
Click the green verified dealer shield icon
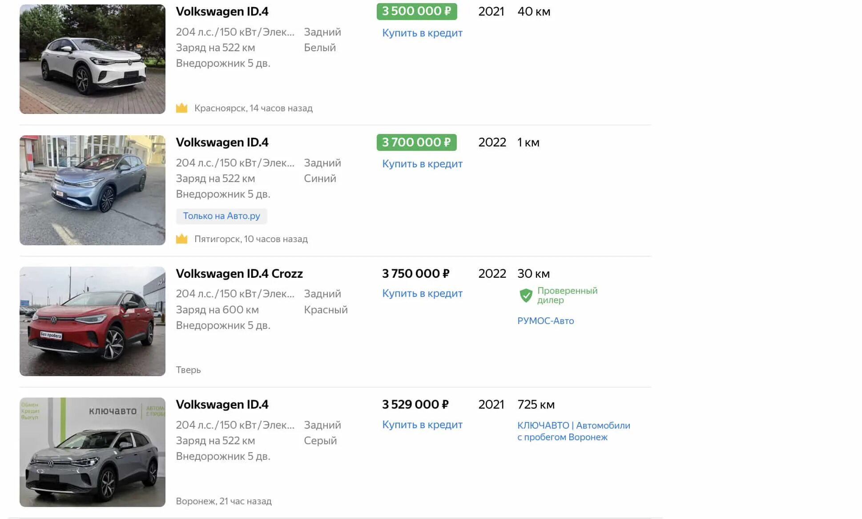526,295
